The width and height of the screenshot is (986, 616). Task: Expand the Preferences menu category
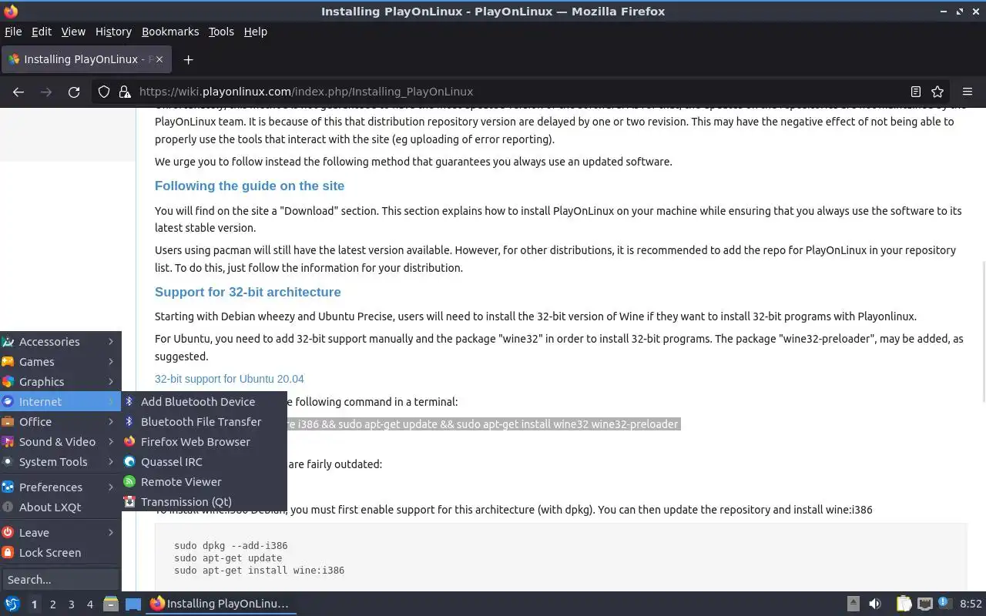click(x=60, y=487)
